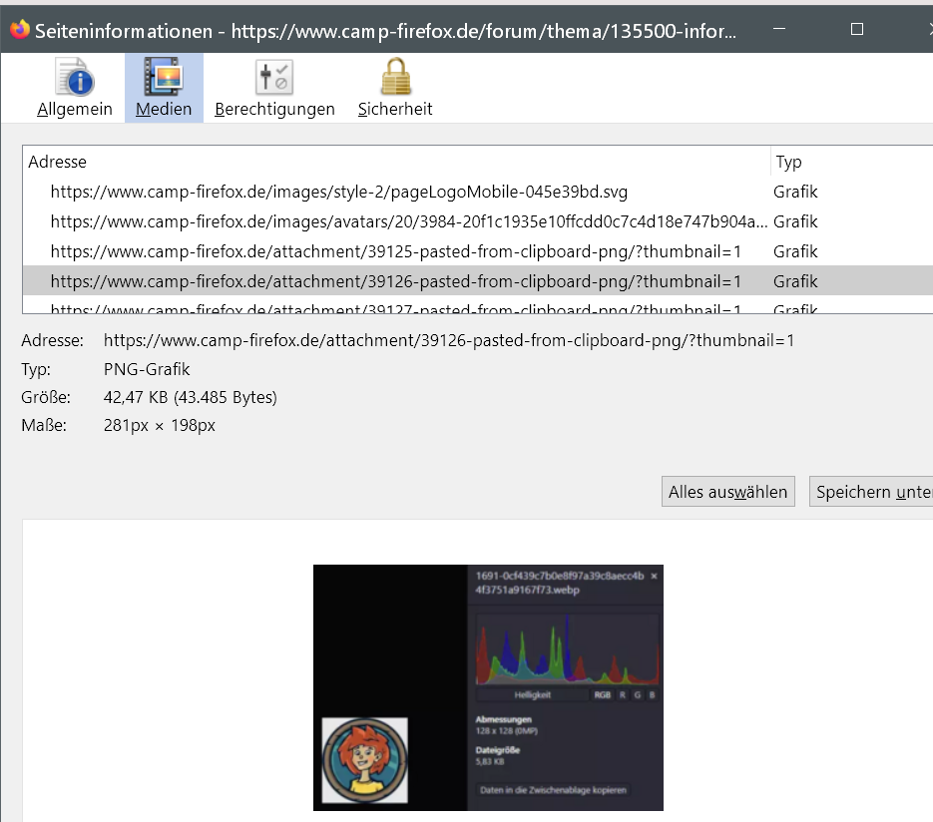This screenshot has height=822, width=933.
Task: Click the Speichern unter button
Action: pyautogui.click(x=872, y=492)
